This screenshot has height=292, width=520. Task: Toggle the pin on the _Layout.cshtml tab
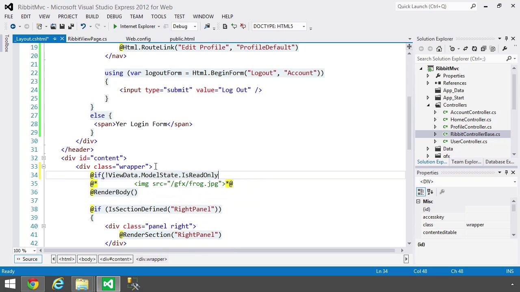click(x=54, y=39)
